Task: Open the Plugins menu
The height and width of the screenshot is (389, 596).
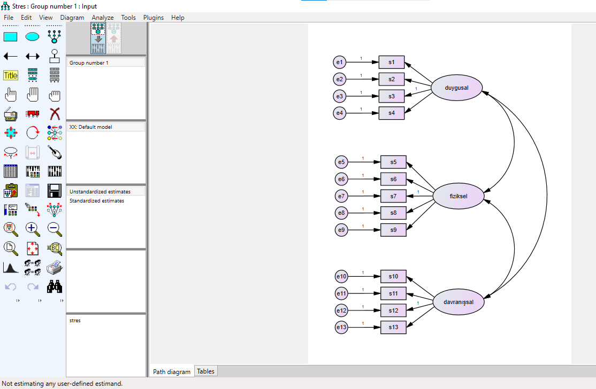Action: (x=154, y=18)
